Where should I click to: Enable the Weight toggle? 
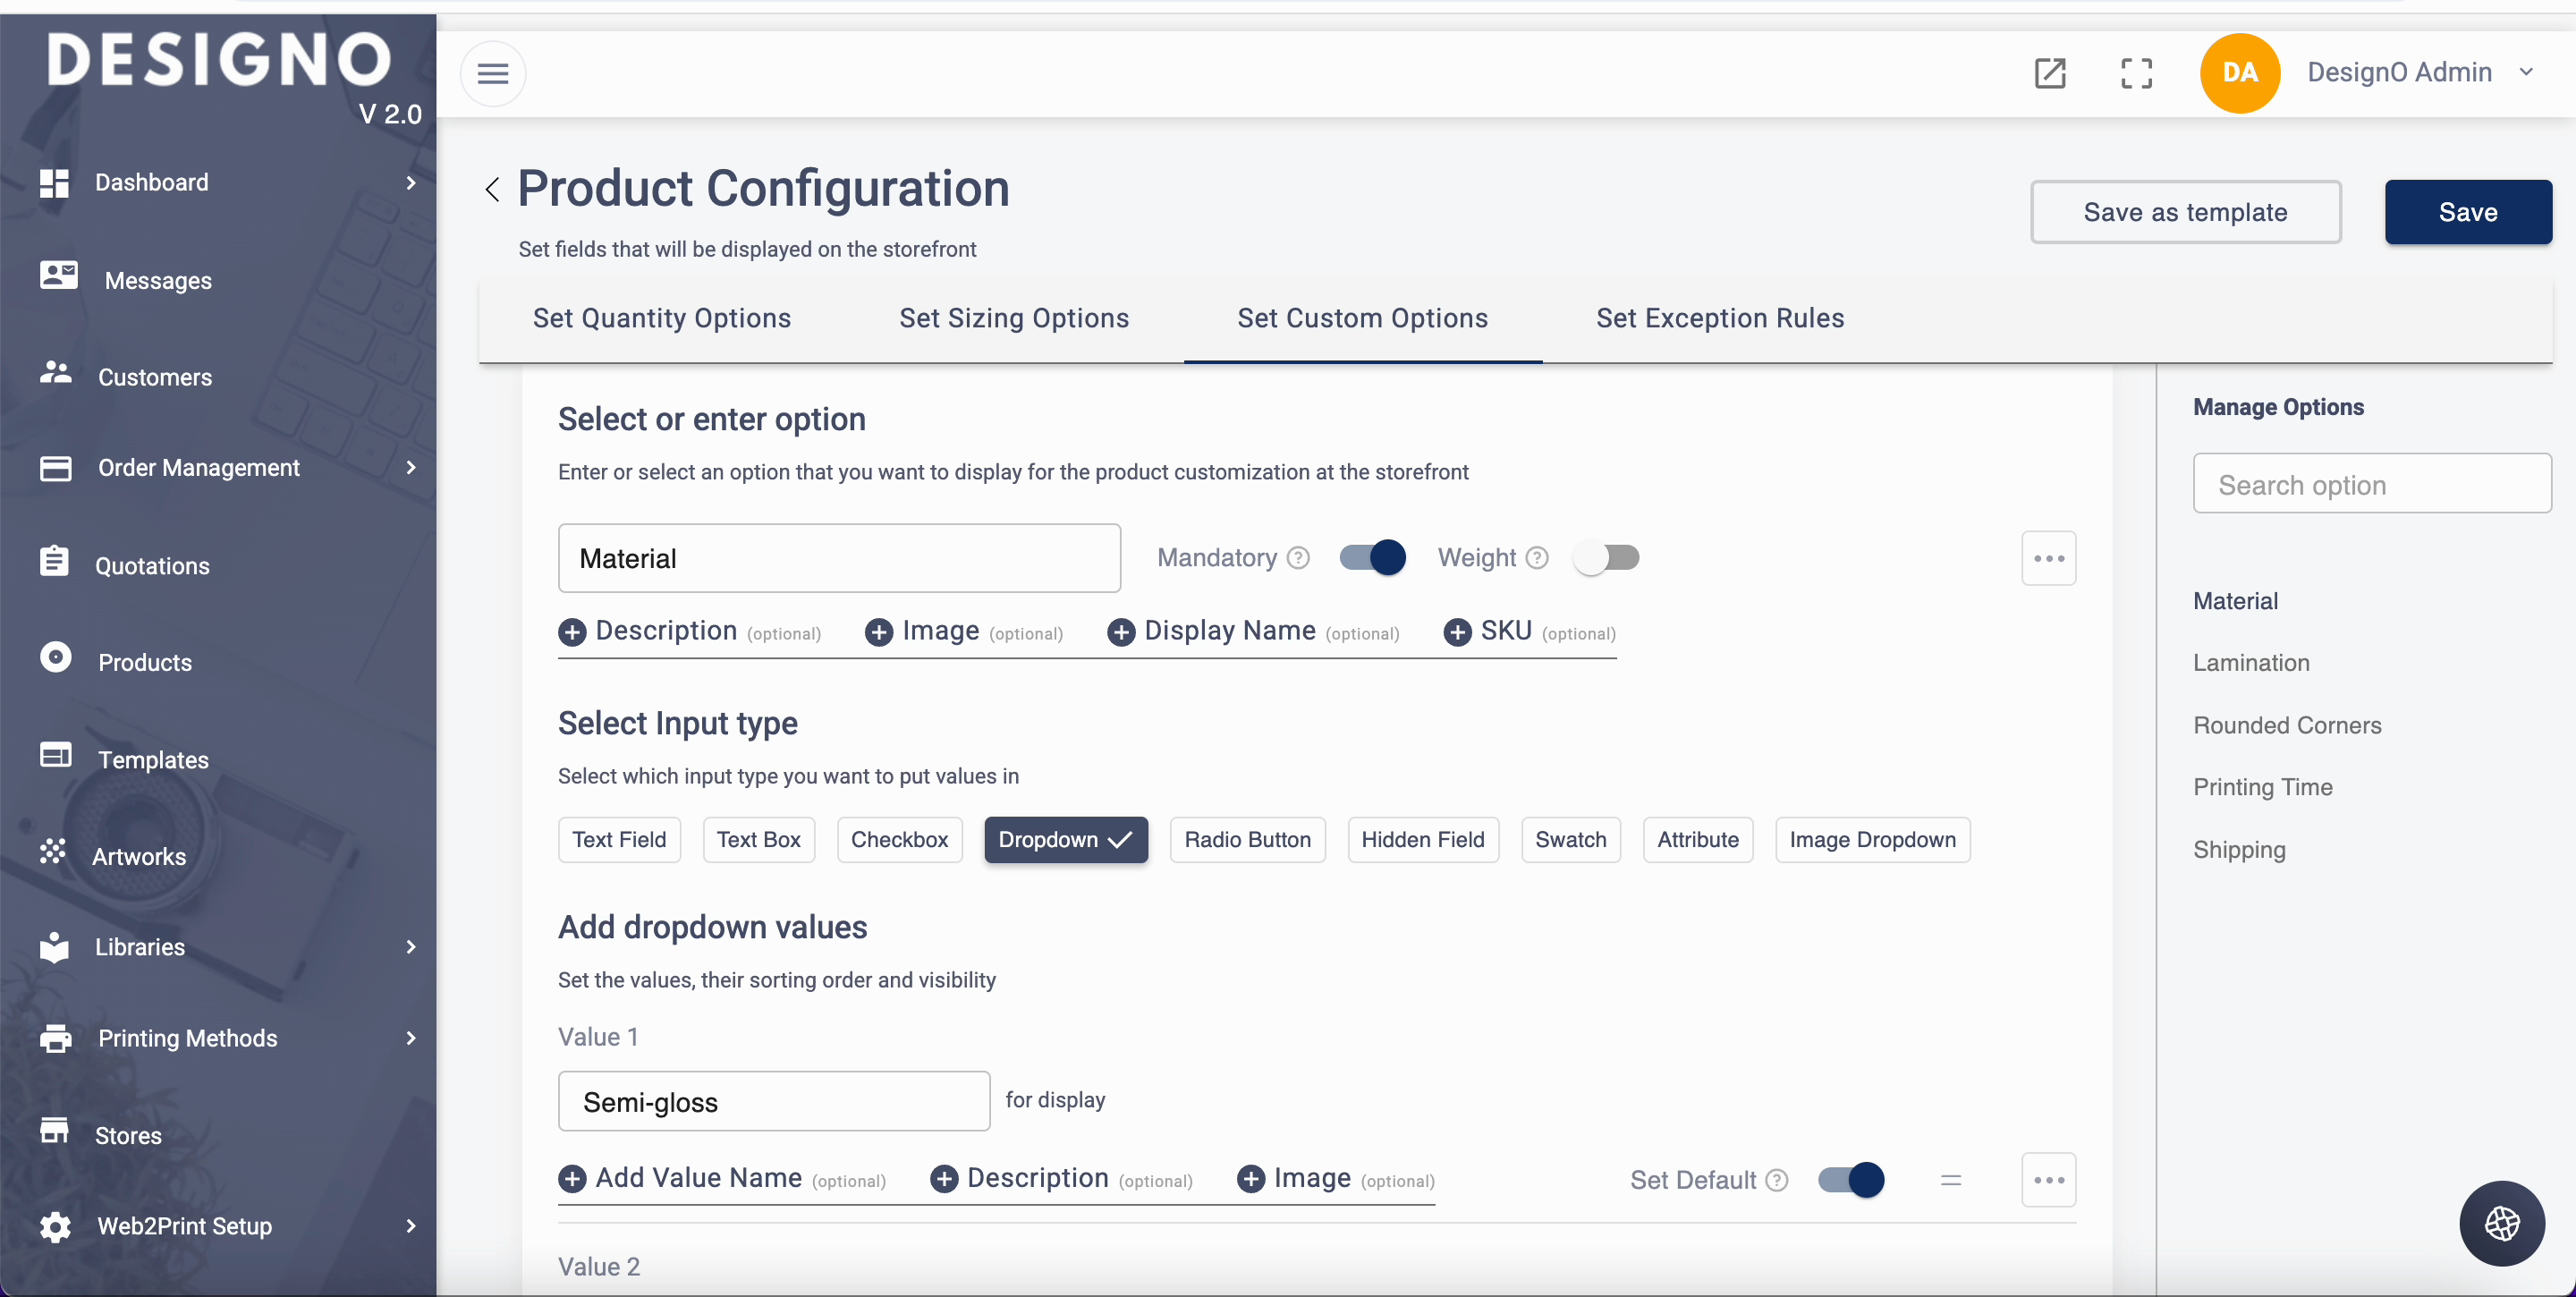point(1606,558)
